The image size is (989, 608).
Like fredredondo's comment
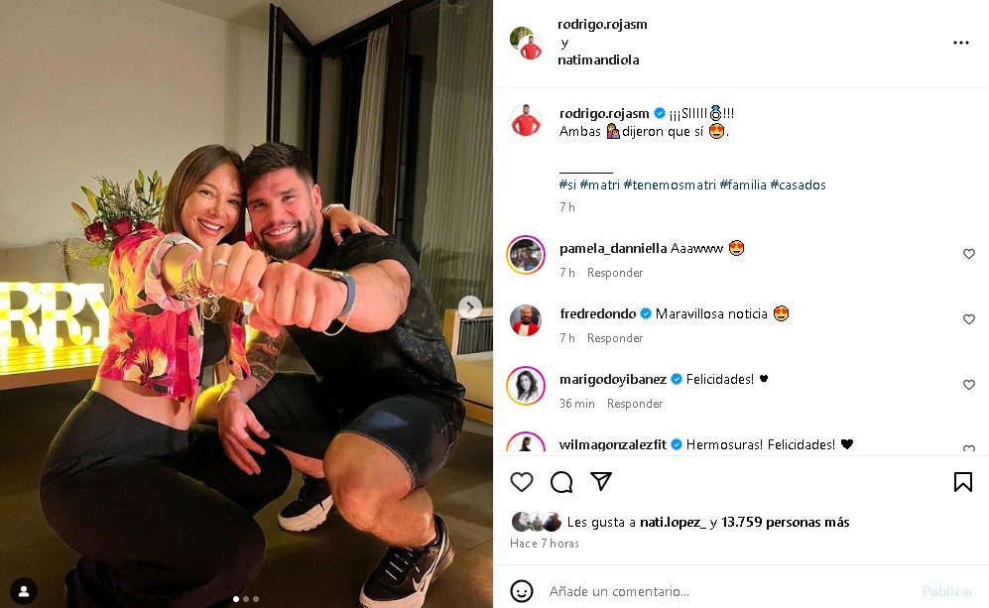point(969,319)
